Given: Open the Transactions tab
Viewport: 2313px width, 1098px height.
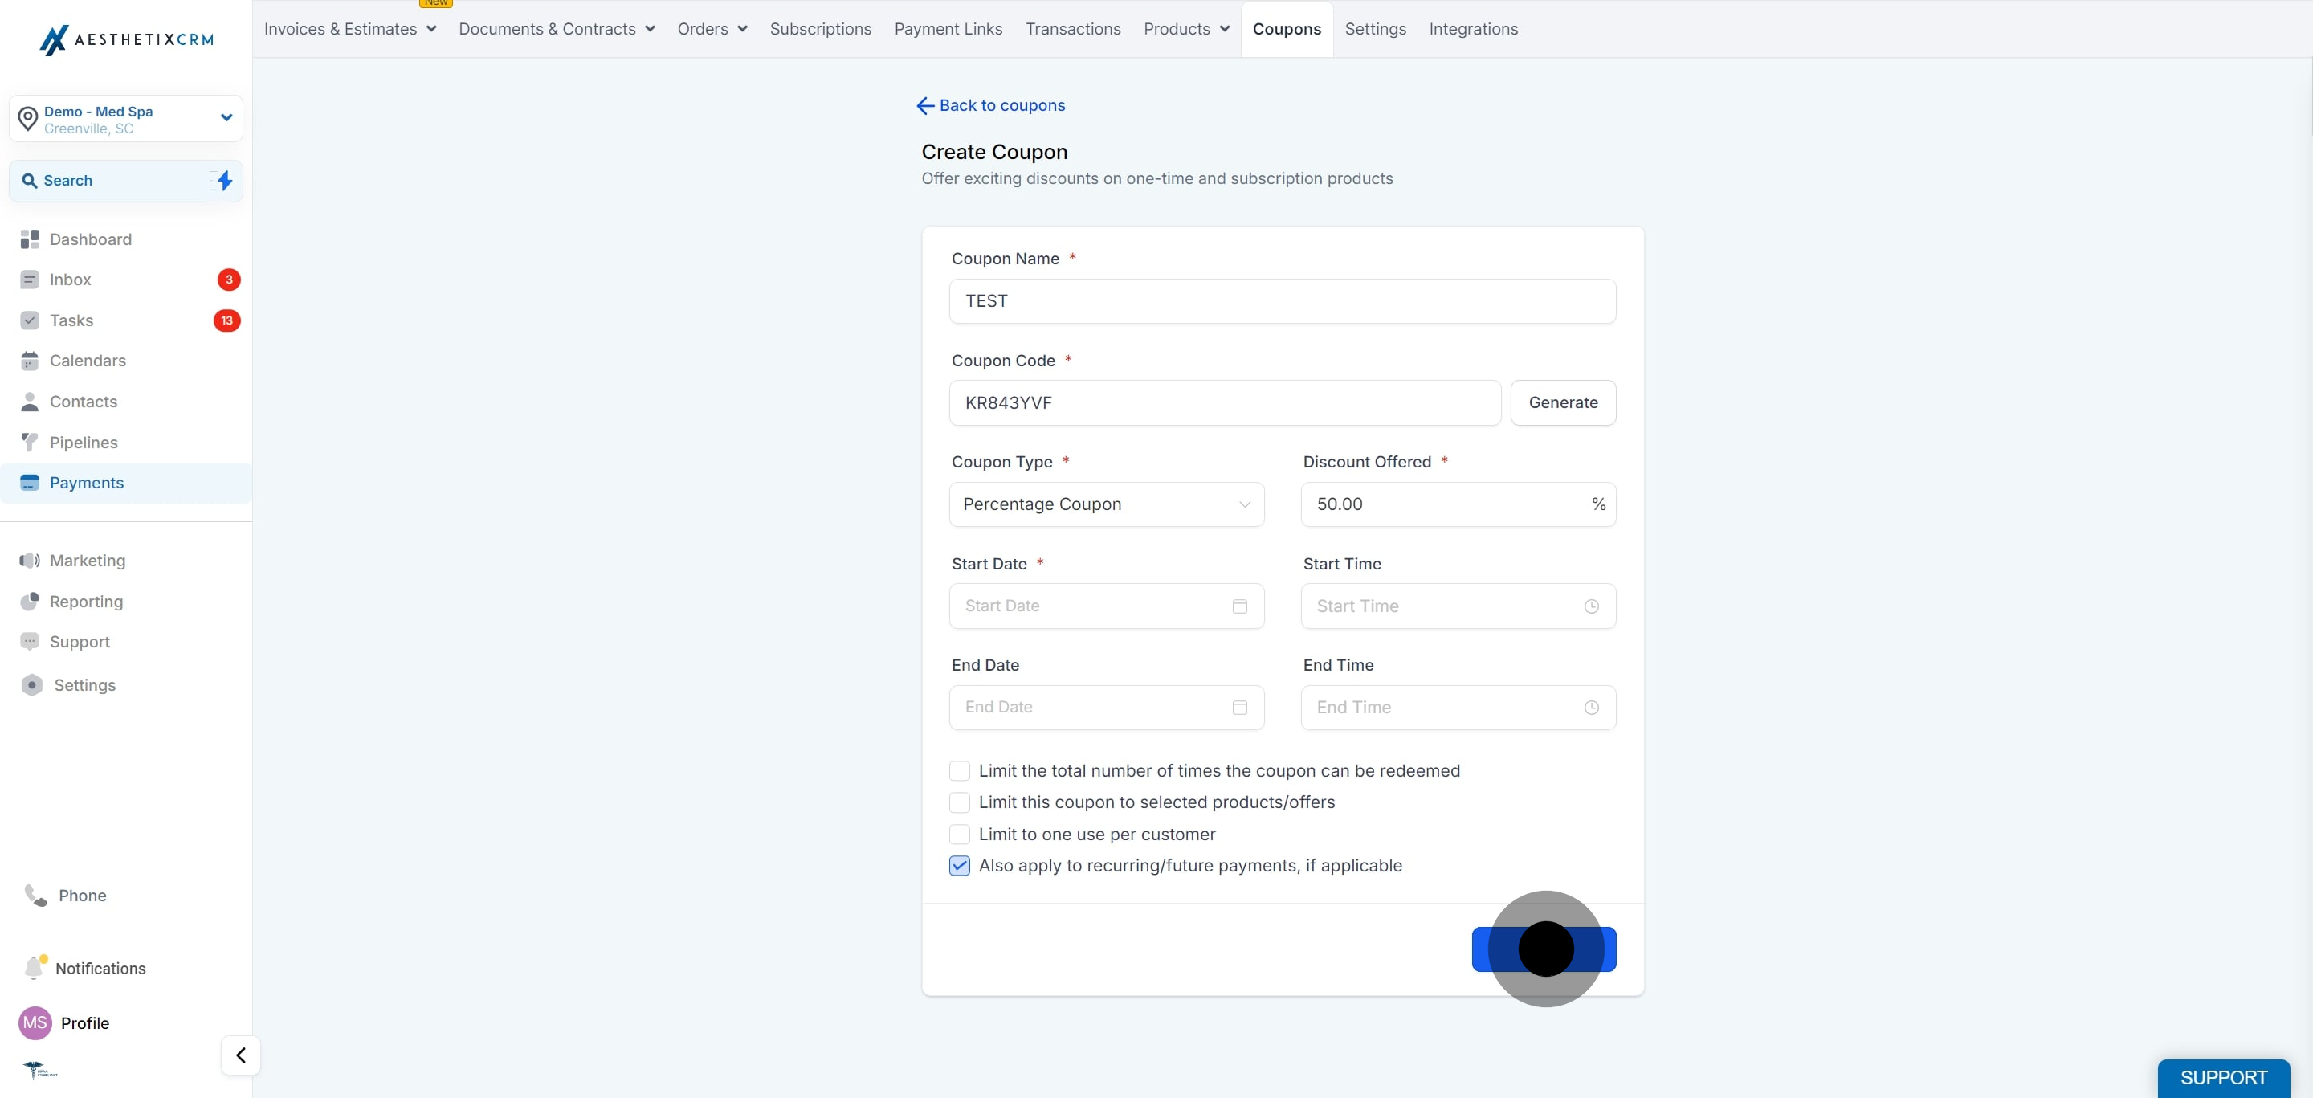Looking at the screenshot, I should click(1073, 29).
